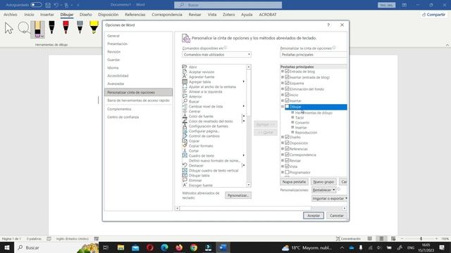This screenshot has height=253, width=451.
Task: Check the Dibujar tab checkbox
Action: (287, 107)
